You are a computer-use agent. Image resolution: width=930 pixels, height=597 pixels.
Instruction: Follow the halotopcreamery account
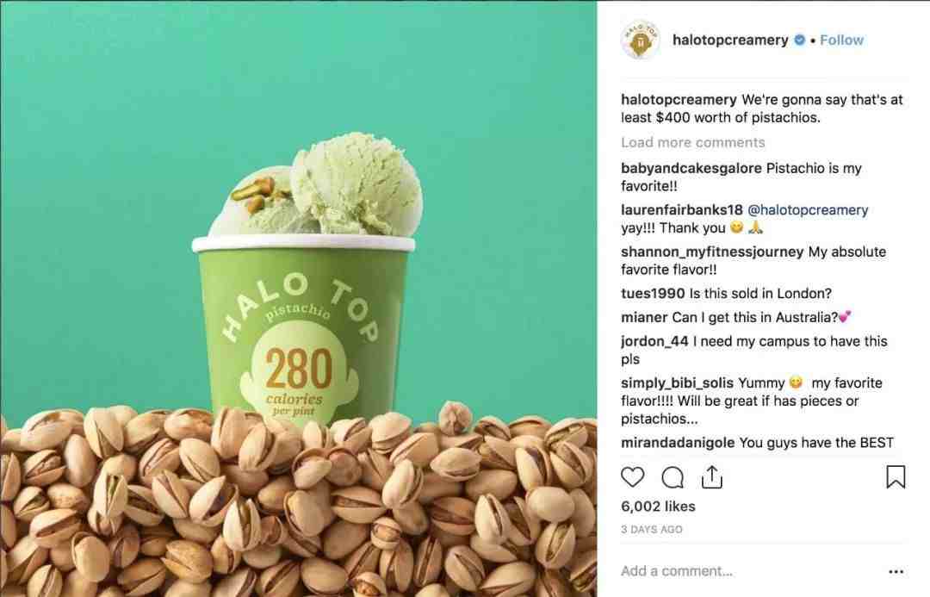841,40
